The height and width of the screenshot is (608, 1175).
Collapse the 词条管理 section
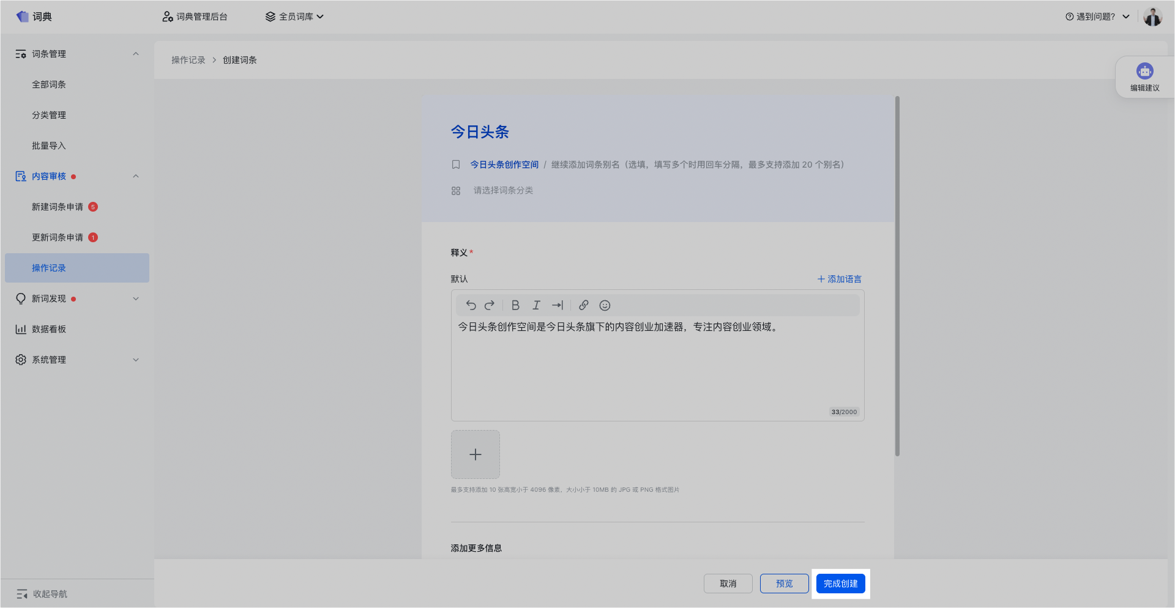(136, 54)
